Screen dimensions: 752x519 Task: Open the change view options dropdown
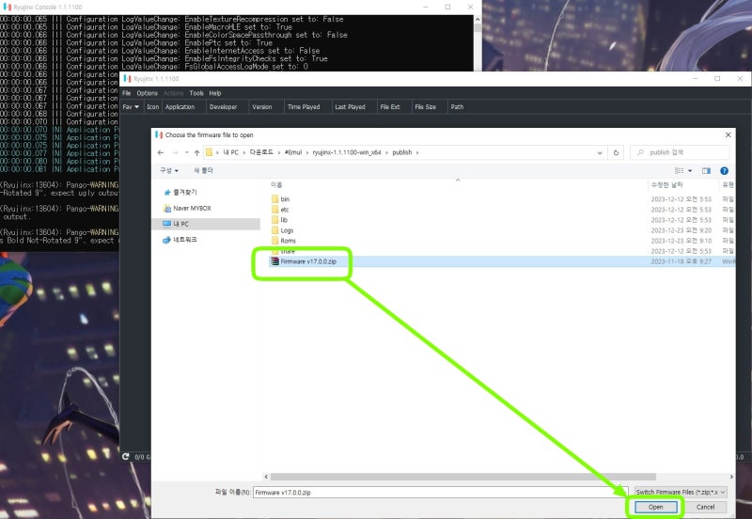690,171
